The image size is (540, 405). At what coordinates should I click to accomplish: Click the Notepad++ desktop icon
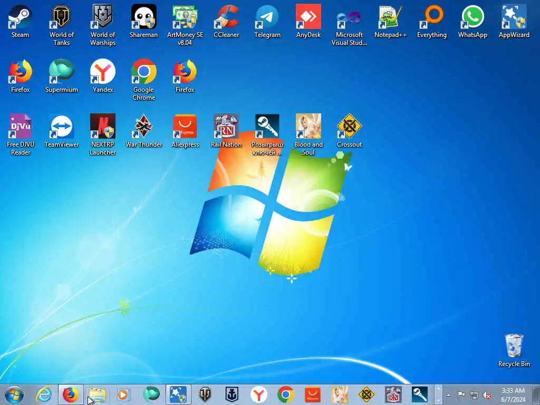click(390, 21)
